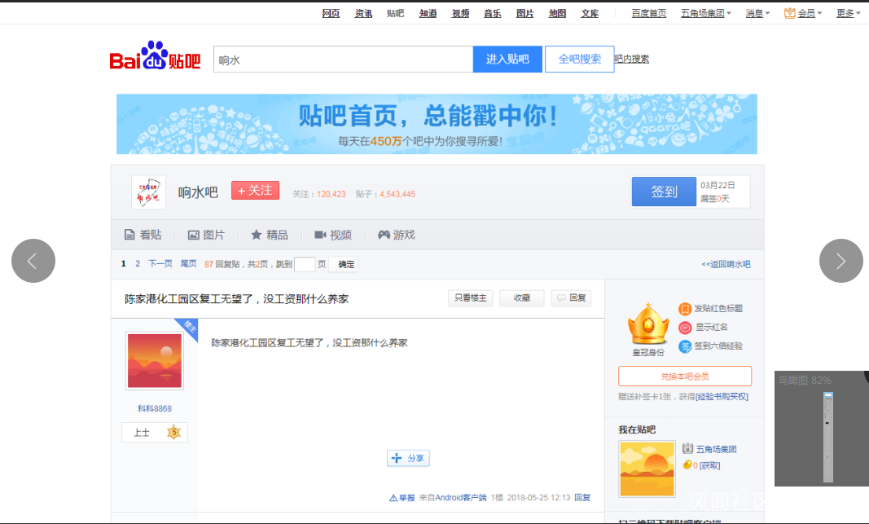Go to next image with right arrow
This screenshot has height=524, width=869.
point(840,261)
